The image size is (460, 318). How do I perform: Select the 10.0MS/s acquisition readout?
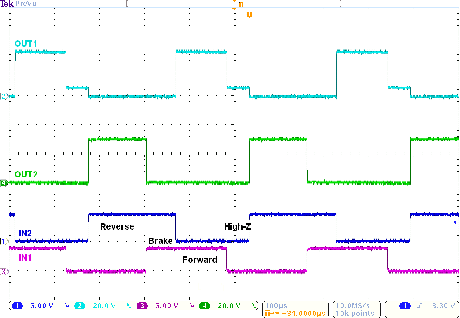coord(352,305)
